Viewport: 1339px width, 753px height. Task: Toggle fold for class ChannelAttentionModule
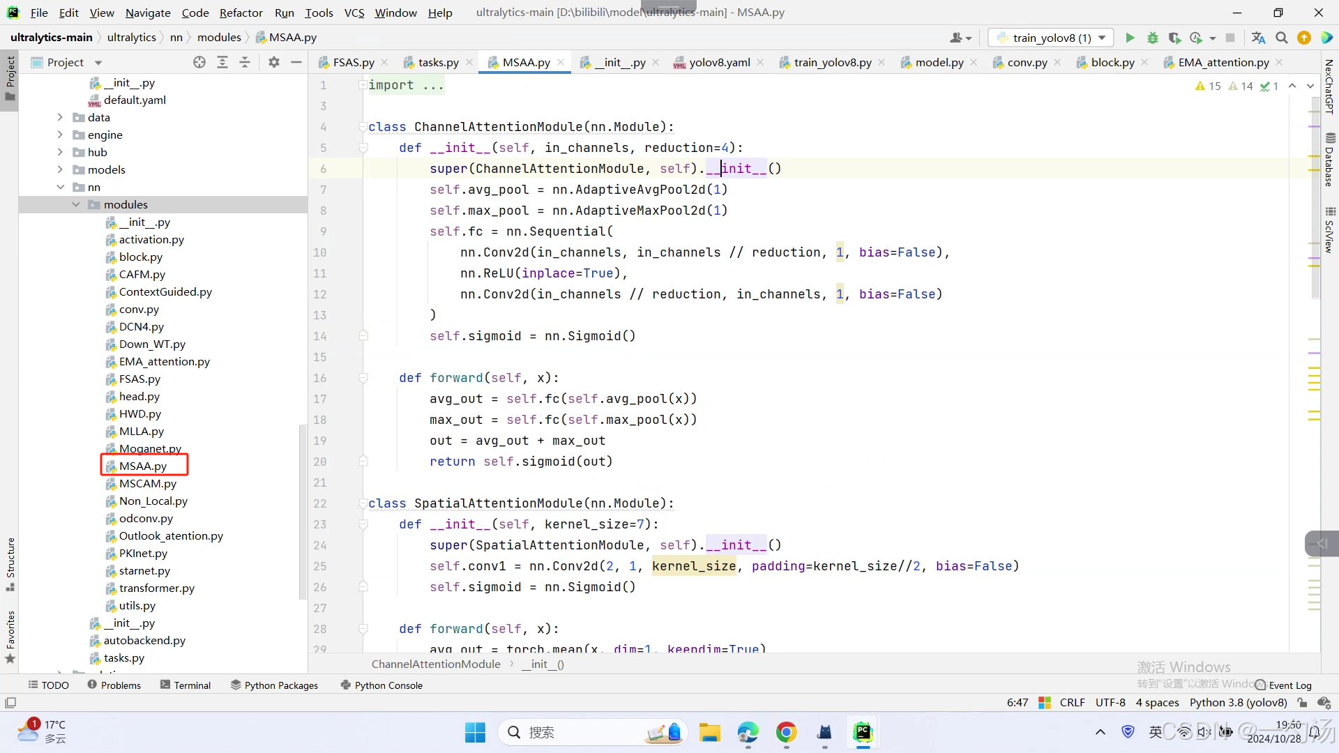click(363, 127)
